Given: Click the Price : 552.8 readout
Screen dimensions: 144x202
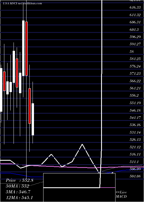Looking at the screenshot, I should (20, 180).
